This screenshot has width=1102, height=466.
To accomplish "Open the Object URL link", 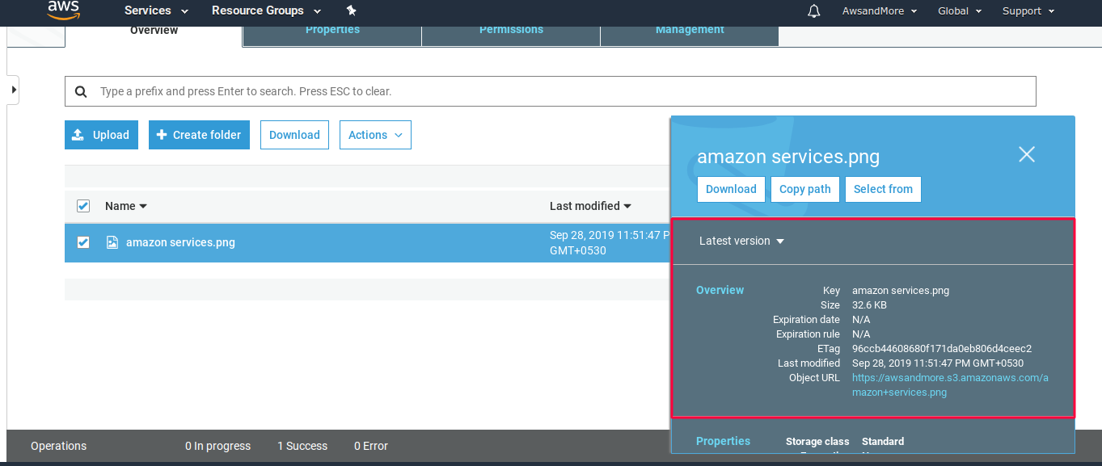I will [950, 385].
